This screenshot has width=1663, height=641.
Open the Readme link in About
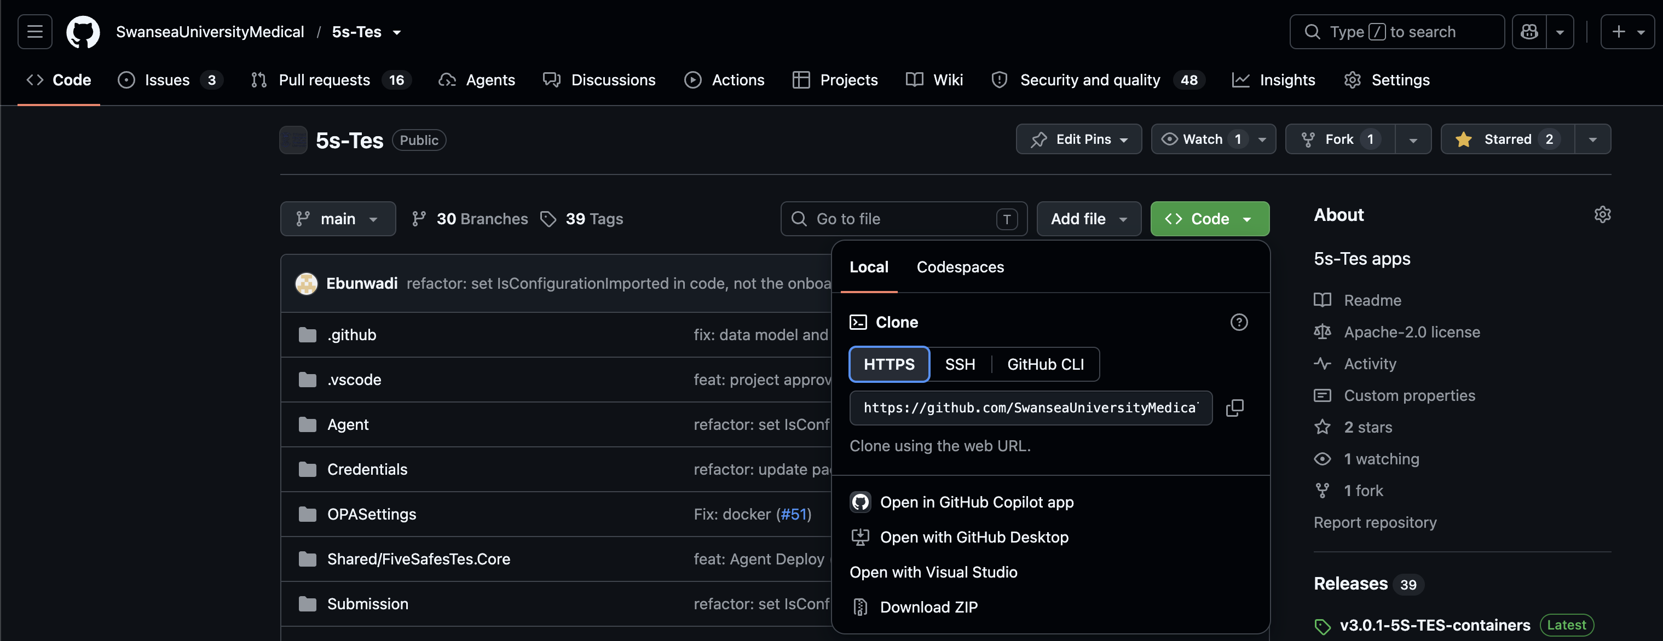tap(1358, 300)
